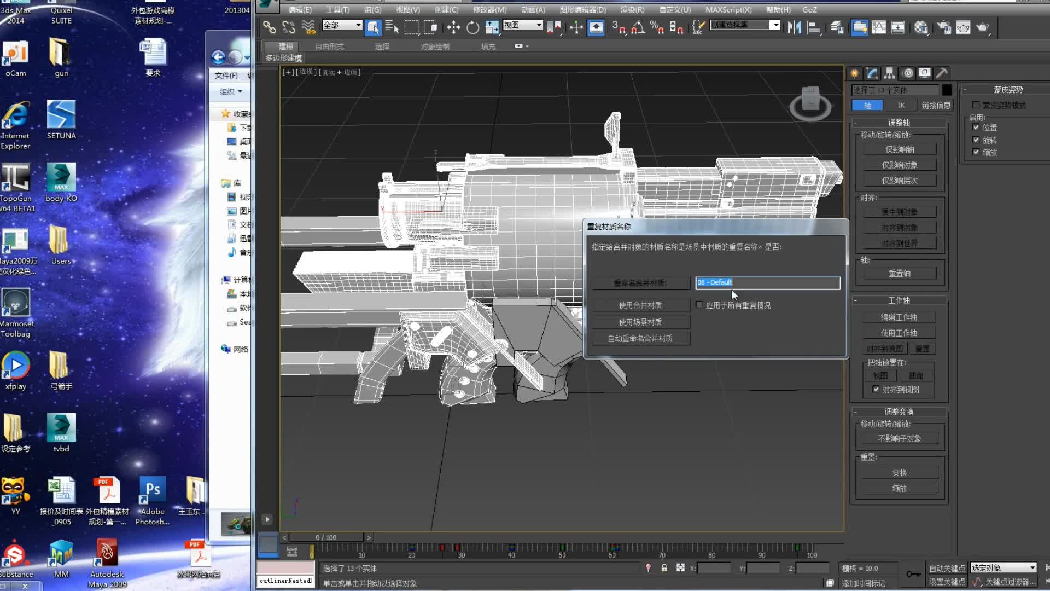1050x591 pixels.
Task: Switch to the 自由形式 ribbon tab
Action: (329, 47)
